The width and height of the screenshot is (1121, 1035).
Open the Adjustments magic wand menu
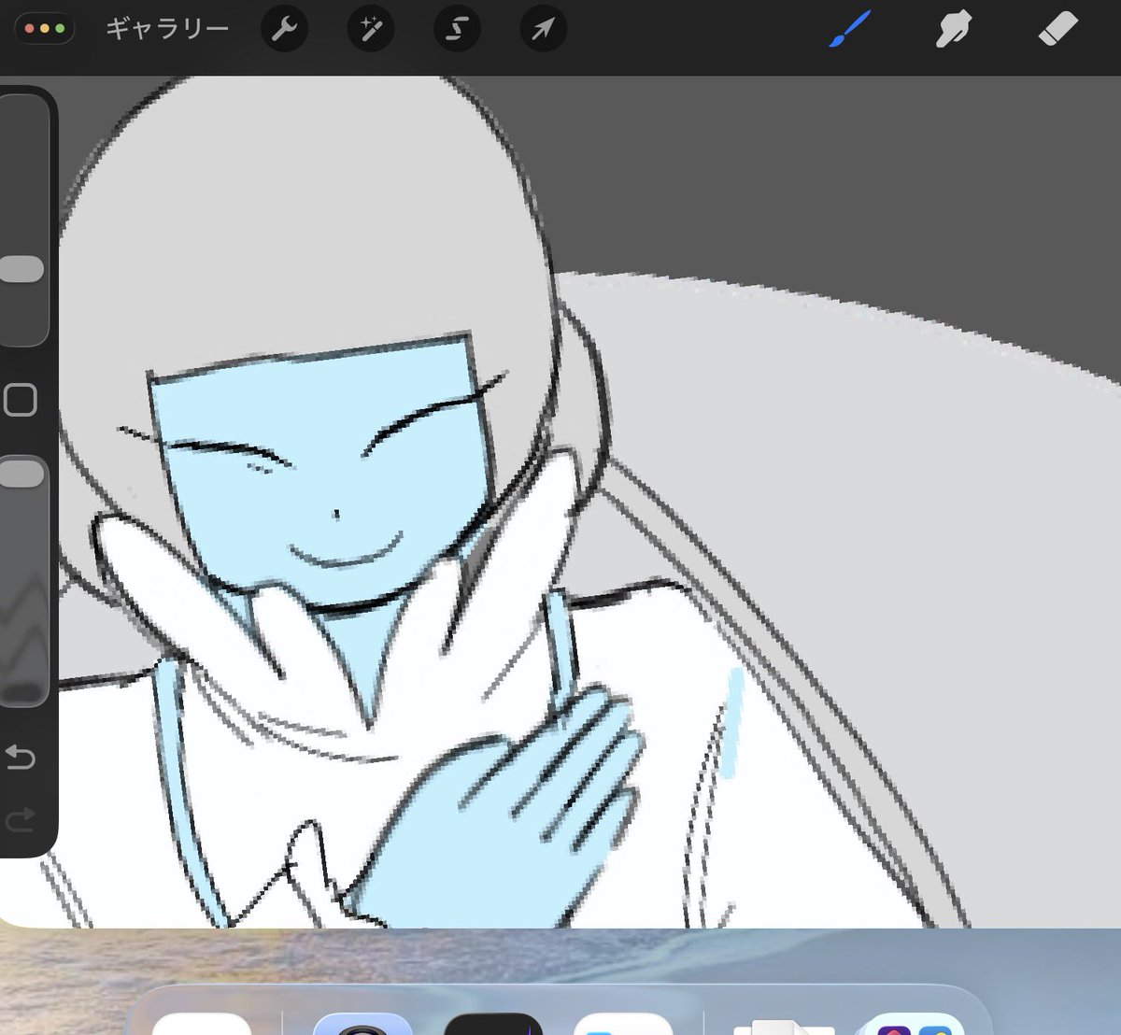click(x=371, y=29)
